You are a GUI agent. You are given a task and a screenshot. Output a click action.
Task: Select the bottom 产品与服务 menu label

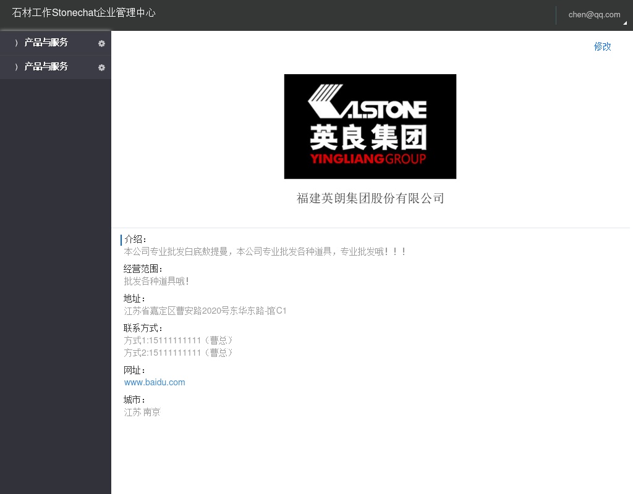pyautogui.click(x=46, y=67)
